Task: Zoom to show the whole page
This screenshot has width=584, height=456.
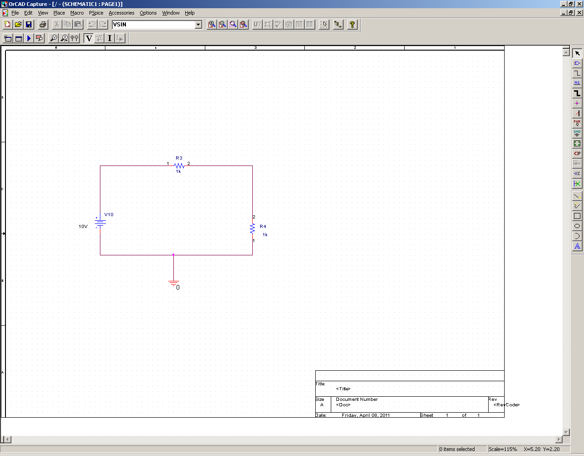Action: tap(244, 25)
